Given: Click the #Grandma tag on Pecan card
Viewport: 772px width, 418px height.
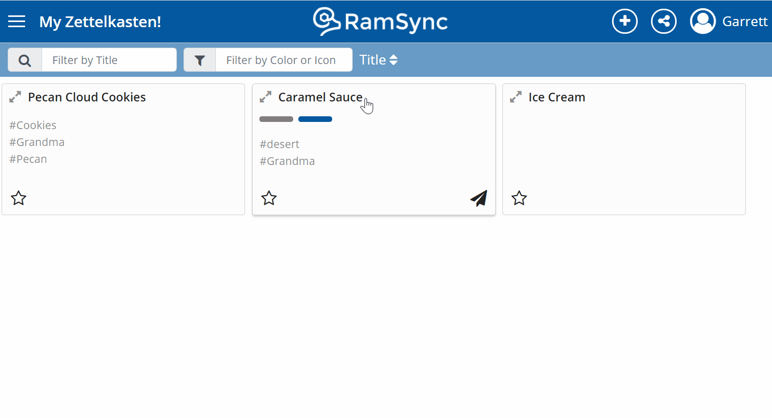Looking at the screenshot, I should click(x=37, y=142).
